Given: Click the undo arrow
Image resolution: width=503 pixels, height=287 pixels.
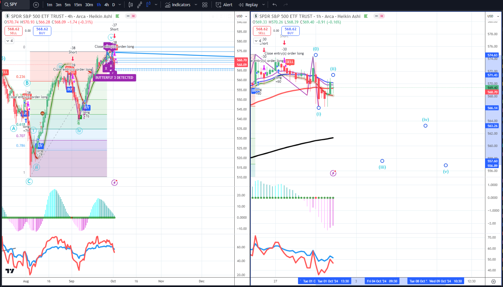Looking at the screenshot, I should (x=275, y=5).
